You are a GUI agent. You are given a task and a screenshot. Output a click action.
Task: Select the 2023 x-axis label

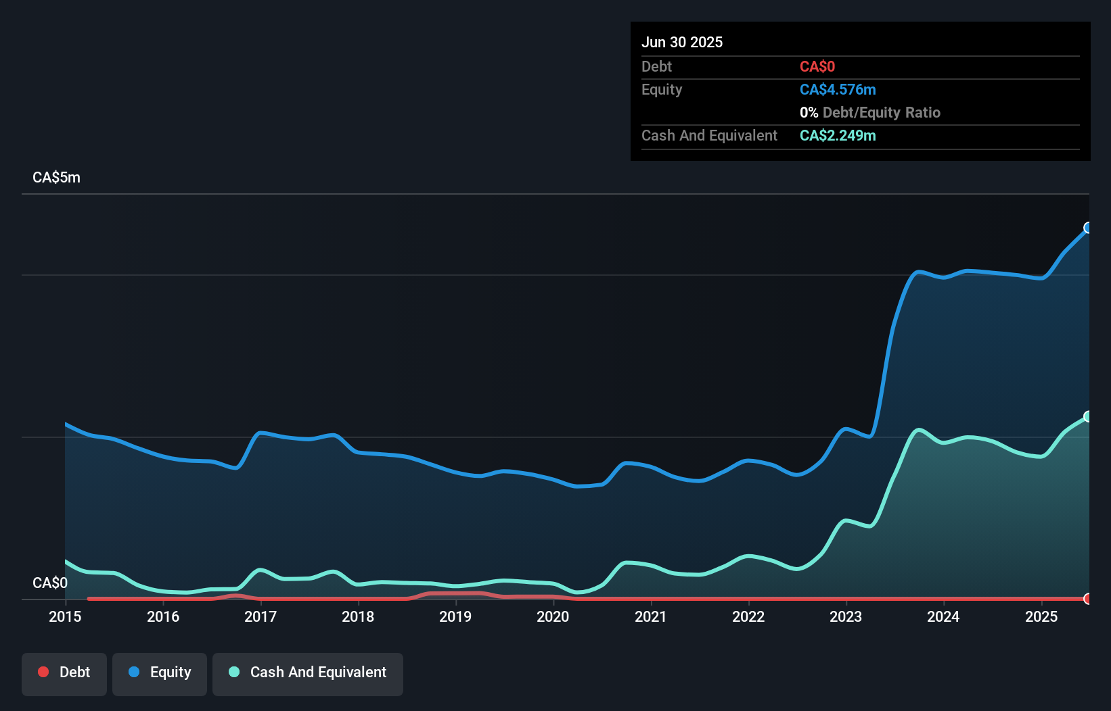846,616
